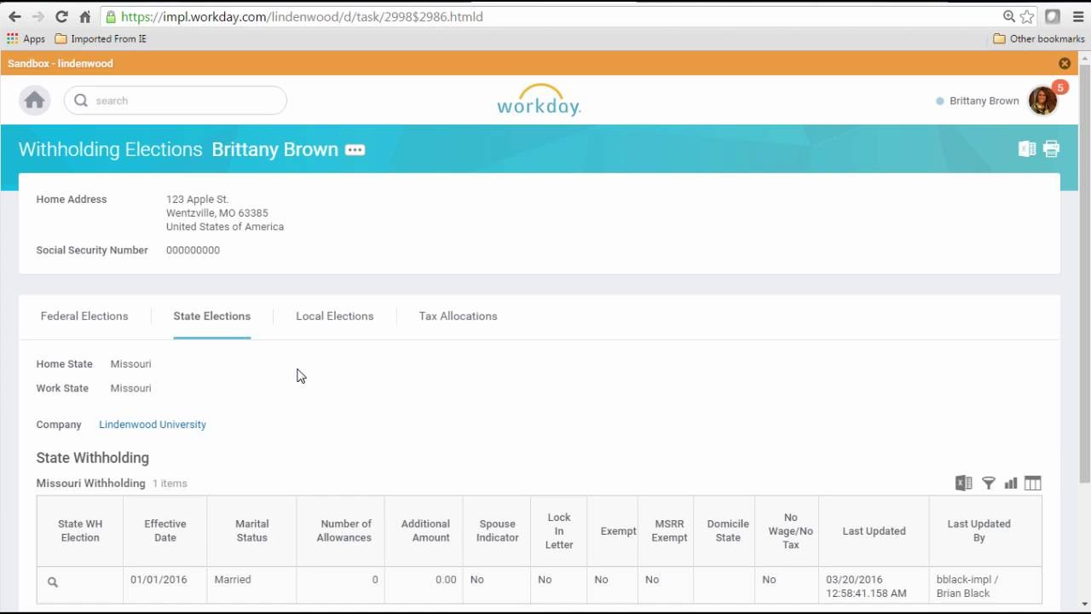Switch to the Federal Elections tab

pos(84,316)
